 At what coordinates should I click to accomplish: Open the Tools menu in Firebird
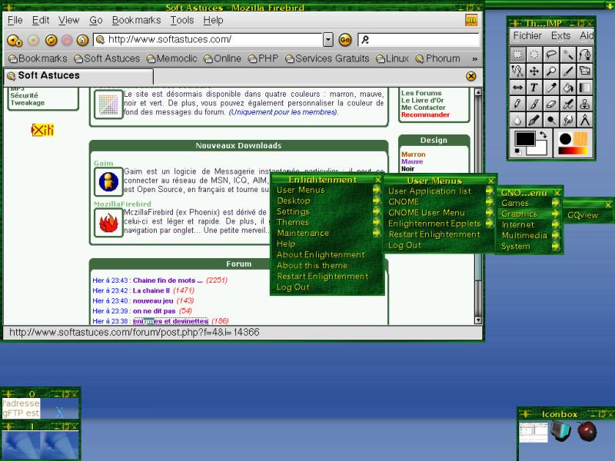[182, 20]
